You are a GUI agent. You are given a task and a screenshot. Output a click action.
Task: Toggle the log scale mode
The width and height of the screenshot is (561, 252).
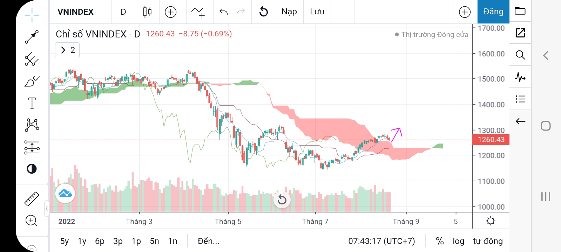pos(458,241)
